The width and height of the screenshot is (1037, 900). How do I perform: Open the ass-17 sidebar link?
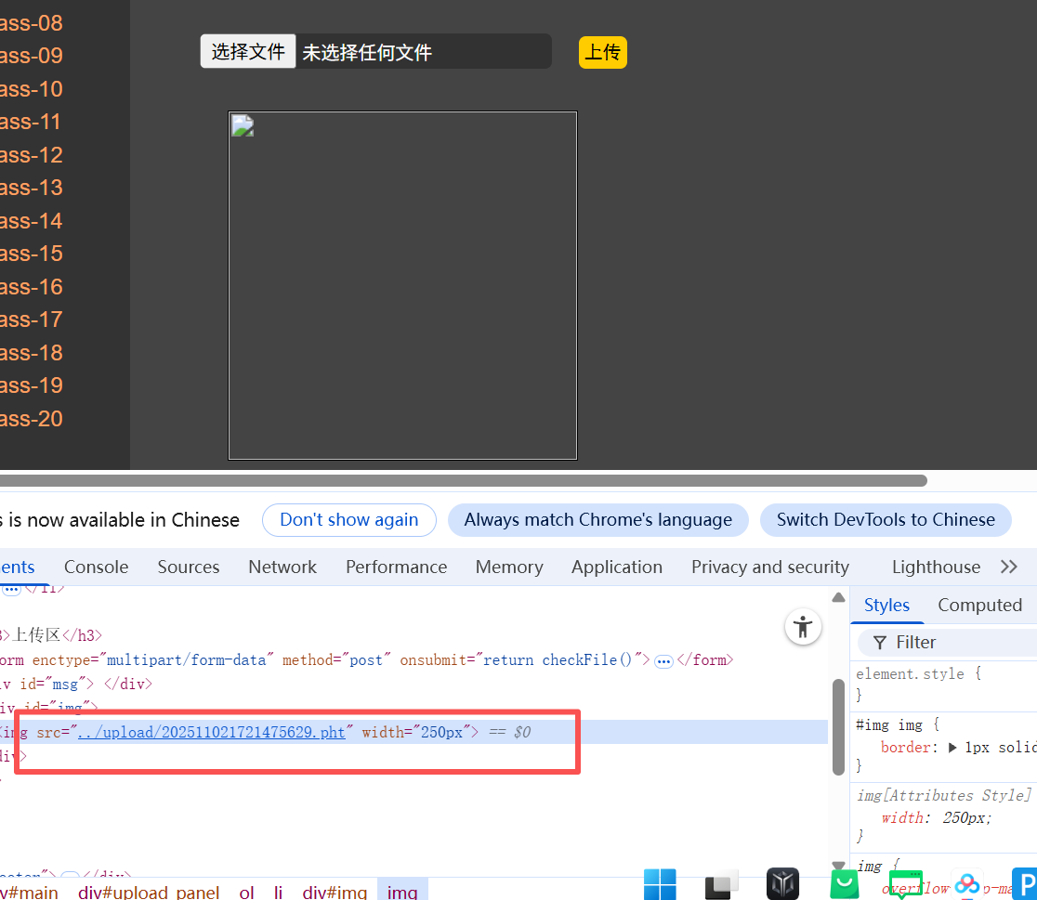[31, 320]
